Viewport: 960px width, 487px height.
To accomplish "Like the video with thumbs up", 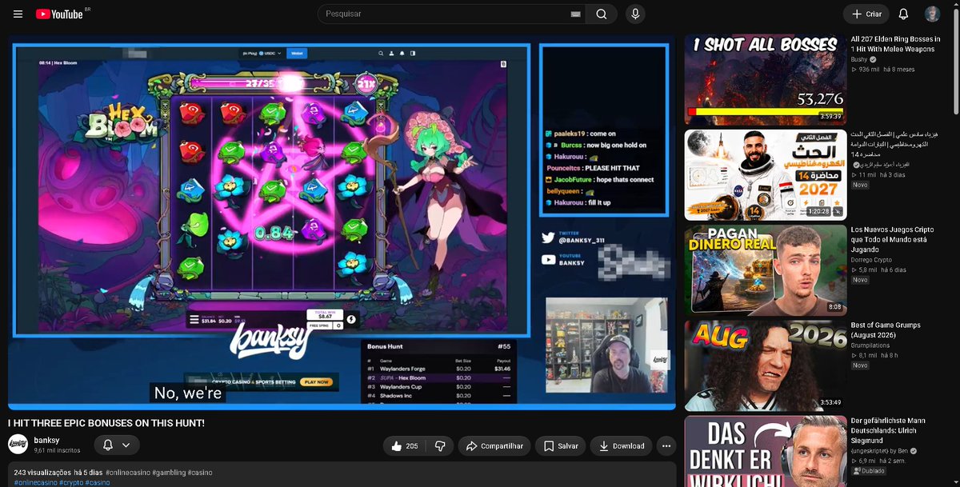I will click(404, 446).
